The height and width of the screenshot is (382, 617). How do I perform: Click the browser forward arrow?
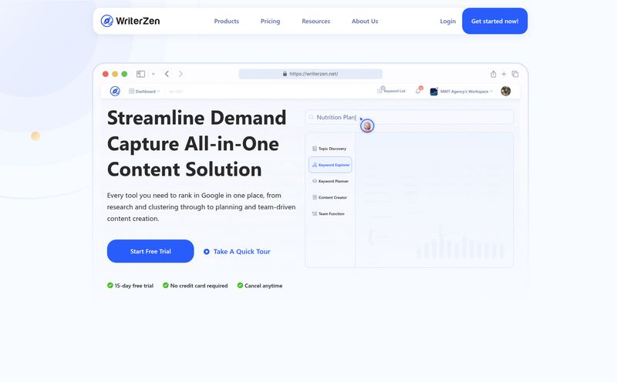click(180, 74)
